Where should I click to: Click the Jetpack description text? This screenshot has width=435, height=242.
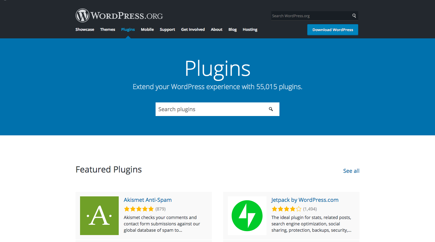coord(311,224)
